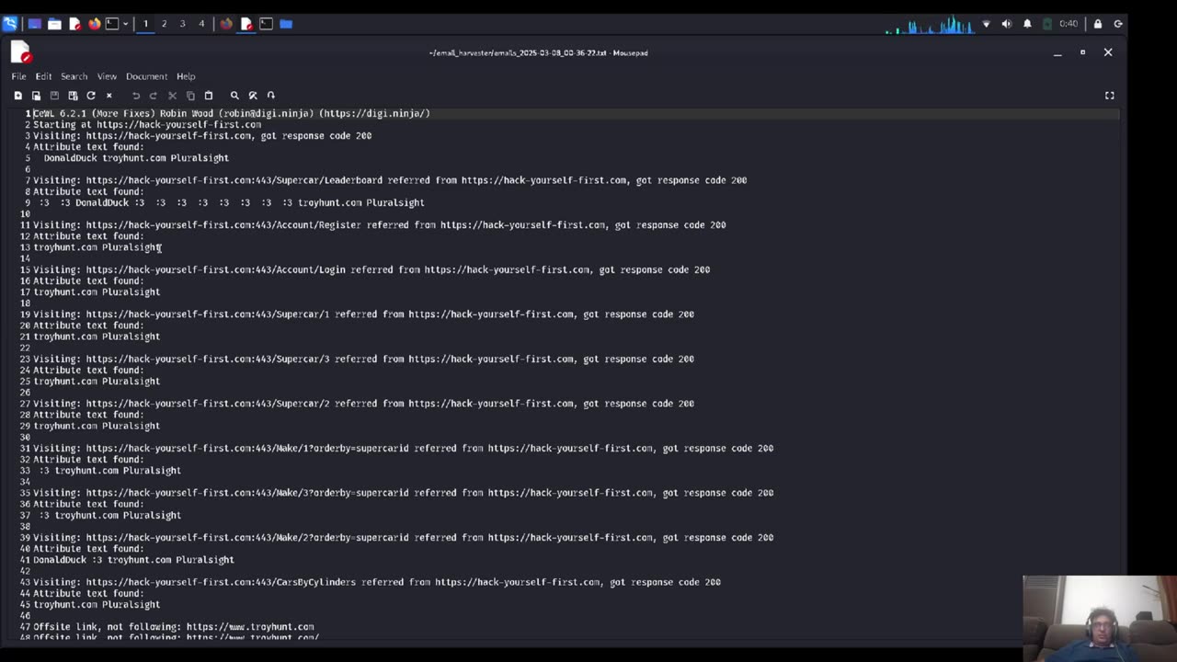Select the Mousepad window taskbar button

click(x=246, y=24)
